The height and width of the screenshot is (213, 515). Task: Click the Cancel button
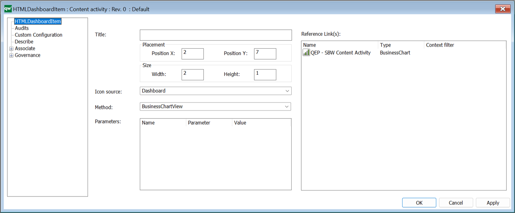(456, 203)
